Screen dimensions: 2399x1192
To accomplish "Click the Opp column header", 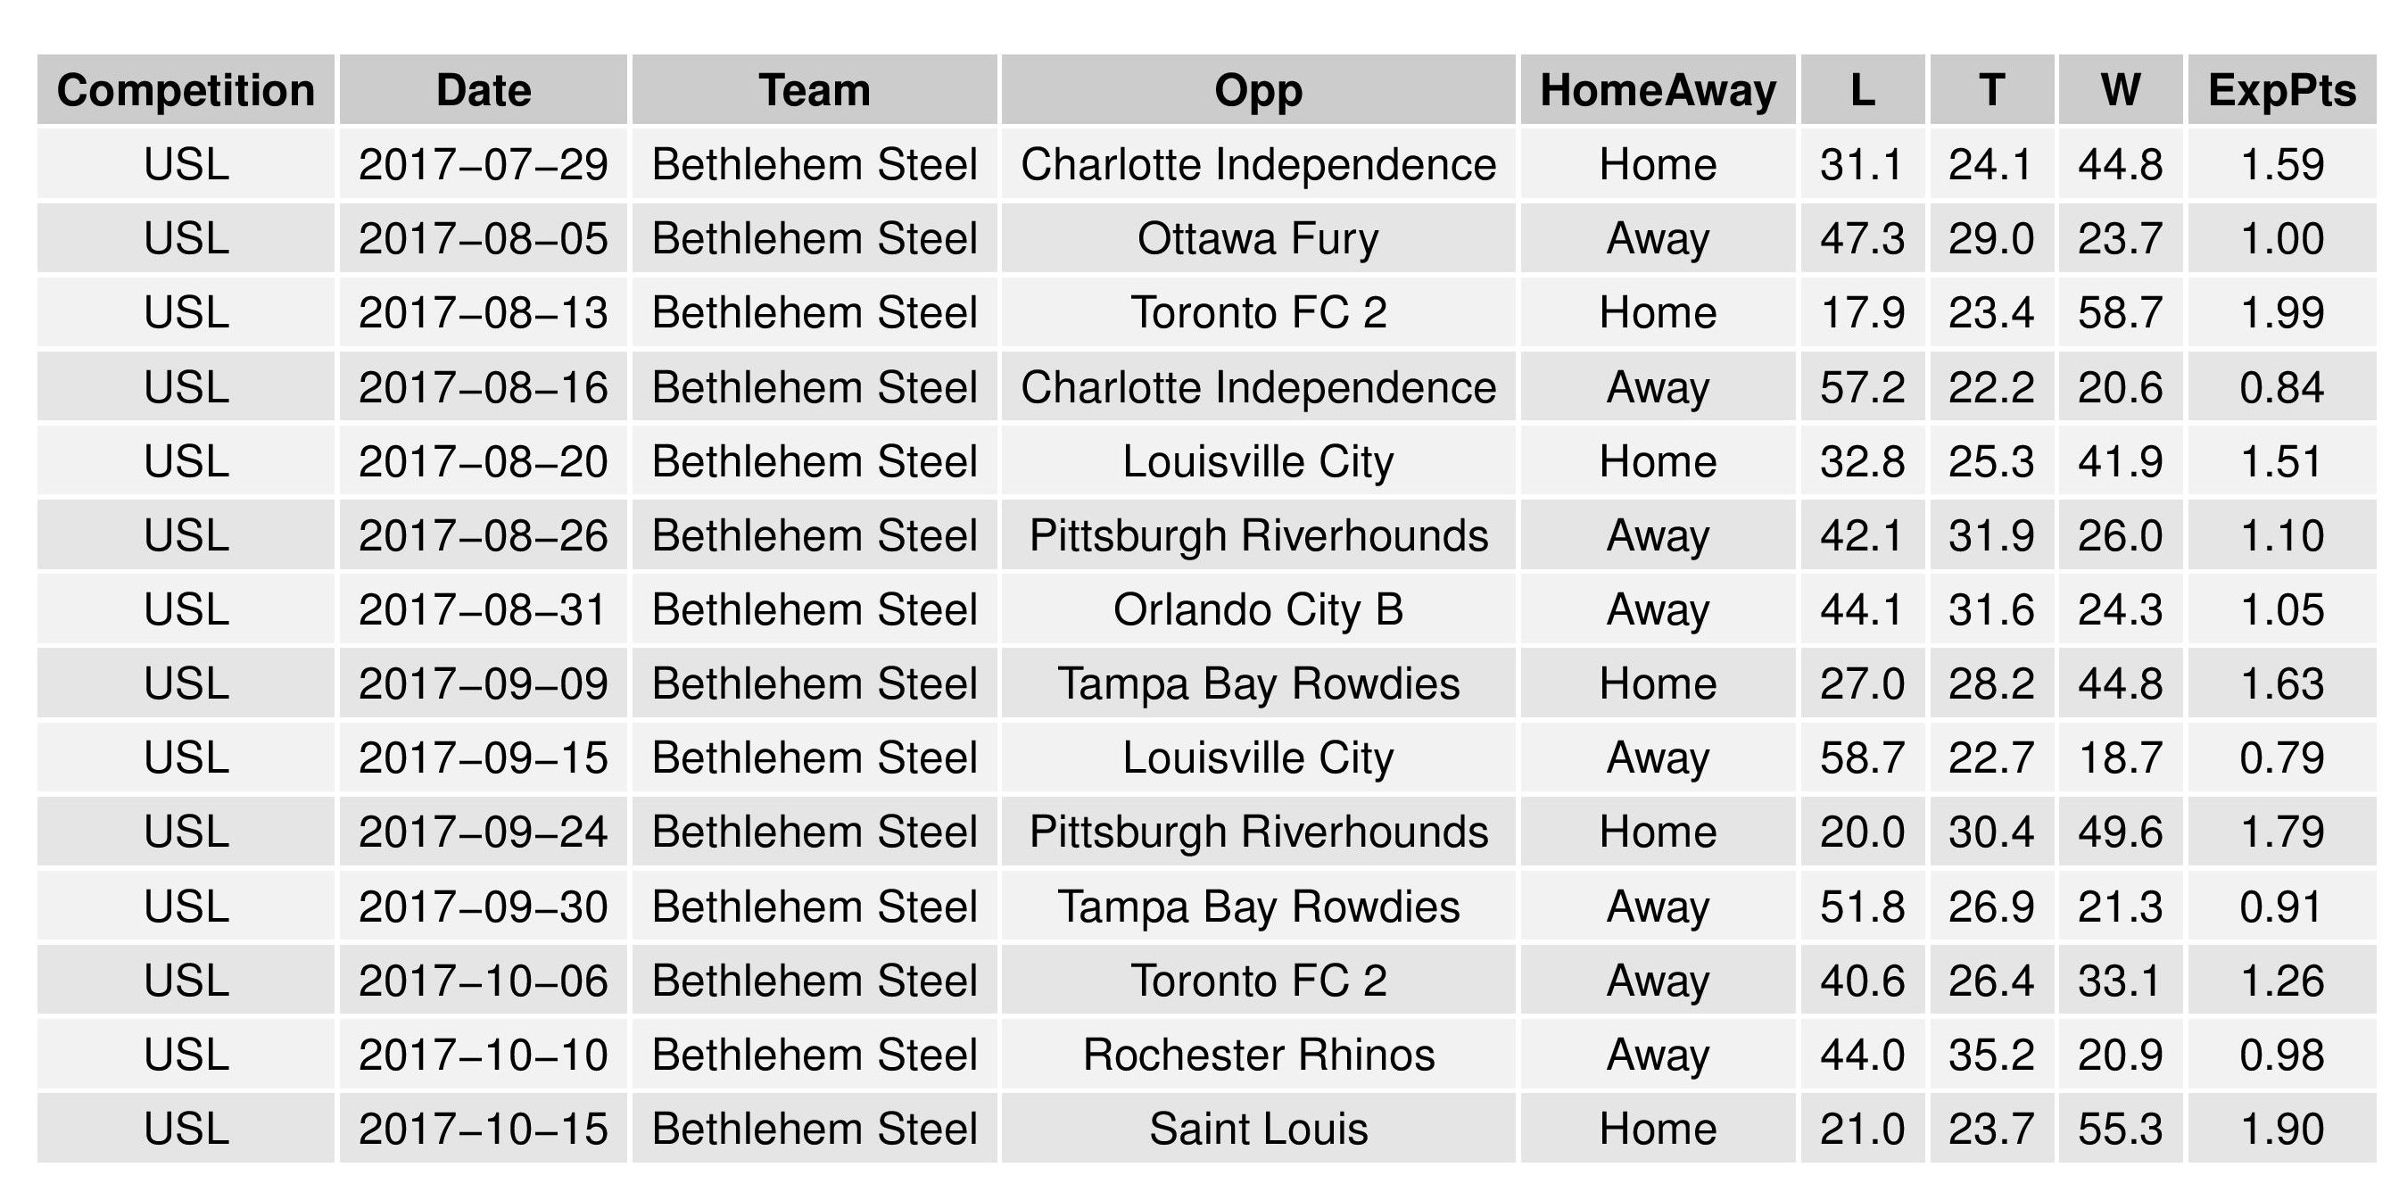I will click(x=1258, y=90).
